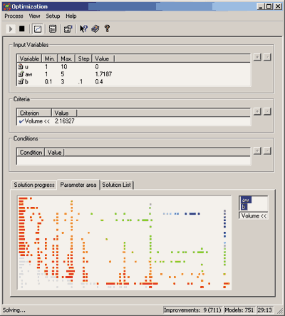Viewport: 285px width, 316px height.
Task: Toggle the graph view toolbar icon
Action: point(38,29)
